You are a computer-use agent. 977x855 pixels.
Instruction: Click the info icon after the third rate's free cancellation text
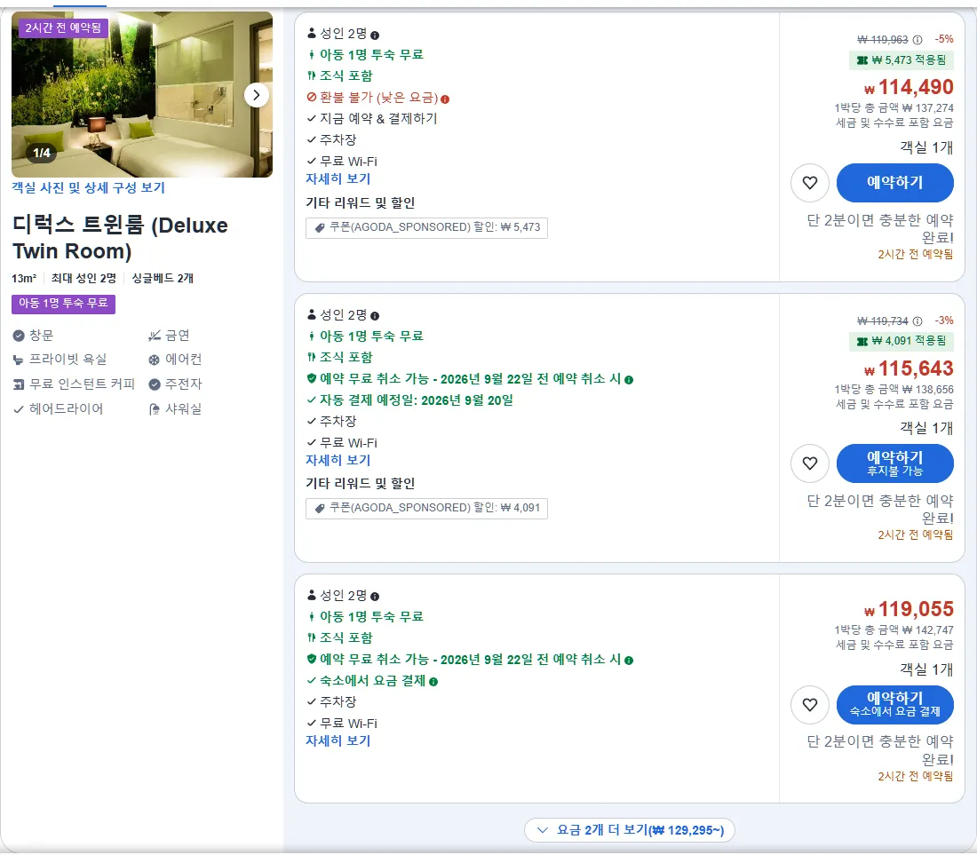point(629,660)
